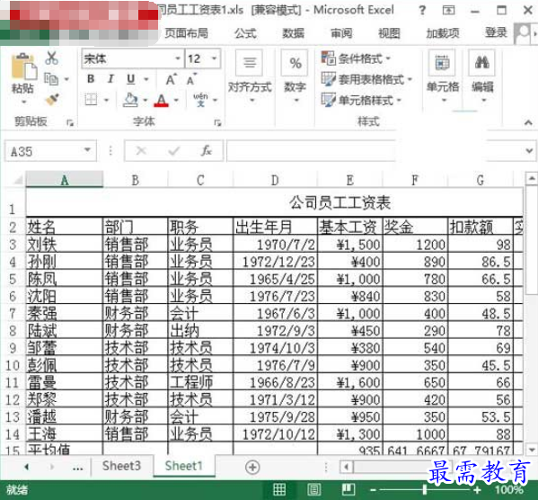Open the Cells (单元格) group
538x500 pixels.
443,77
